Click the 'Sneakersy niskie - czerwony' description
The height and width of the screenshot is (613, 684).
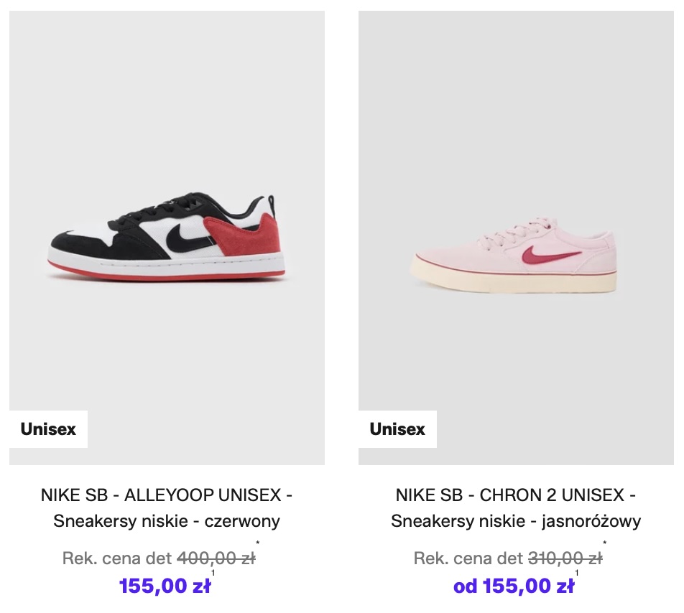pos(167,521)
